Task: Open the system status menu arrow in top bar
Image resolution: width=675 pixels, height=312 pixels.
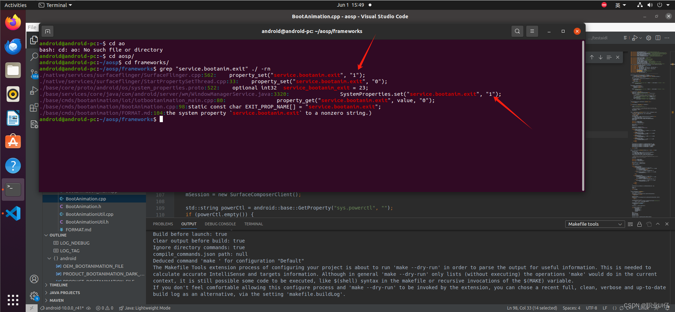Action: pos(668,5)
